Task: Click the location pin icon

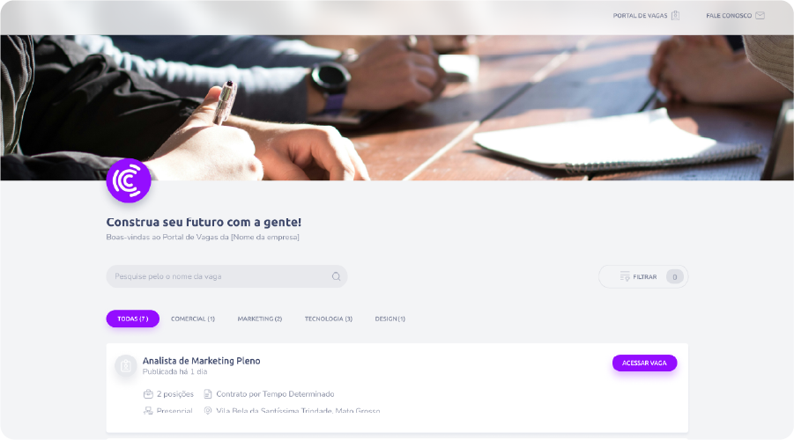Action: [x=208, y=411]
